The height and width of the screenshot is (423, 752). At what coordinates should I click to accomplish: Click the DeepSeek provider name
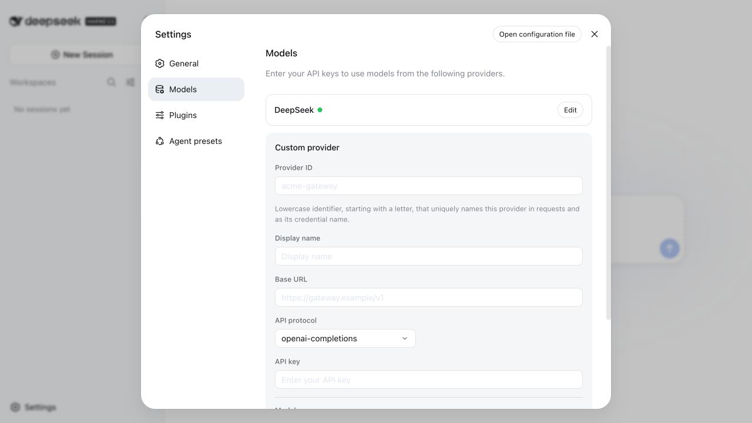click(x=294, y=110)
